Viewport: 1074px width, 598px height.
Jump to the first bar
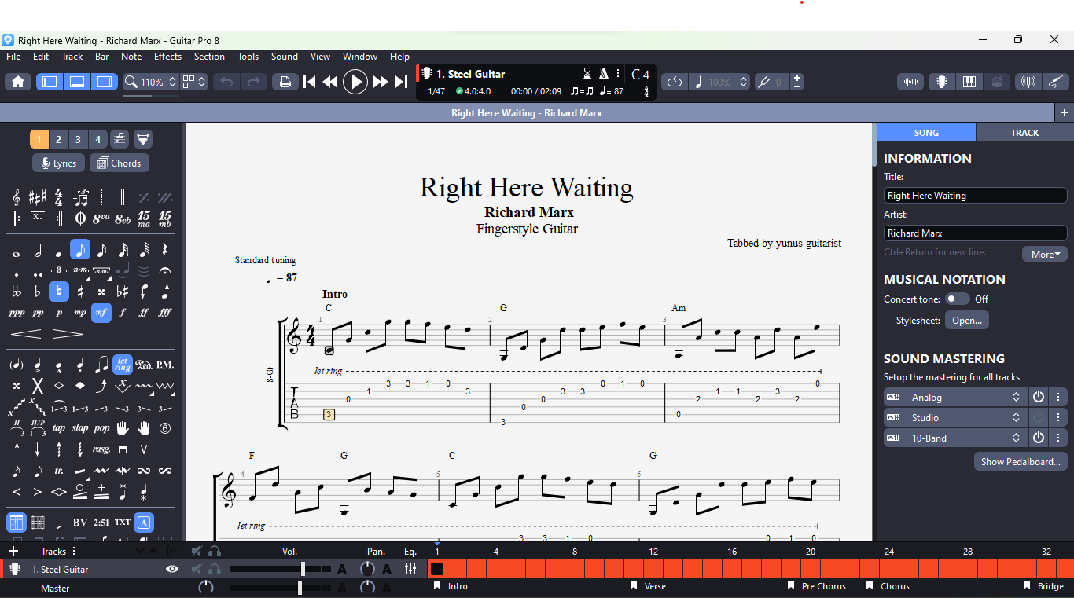[x=310, y=82]
